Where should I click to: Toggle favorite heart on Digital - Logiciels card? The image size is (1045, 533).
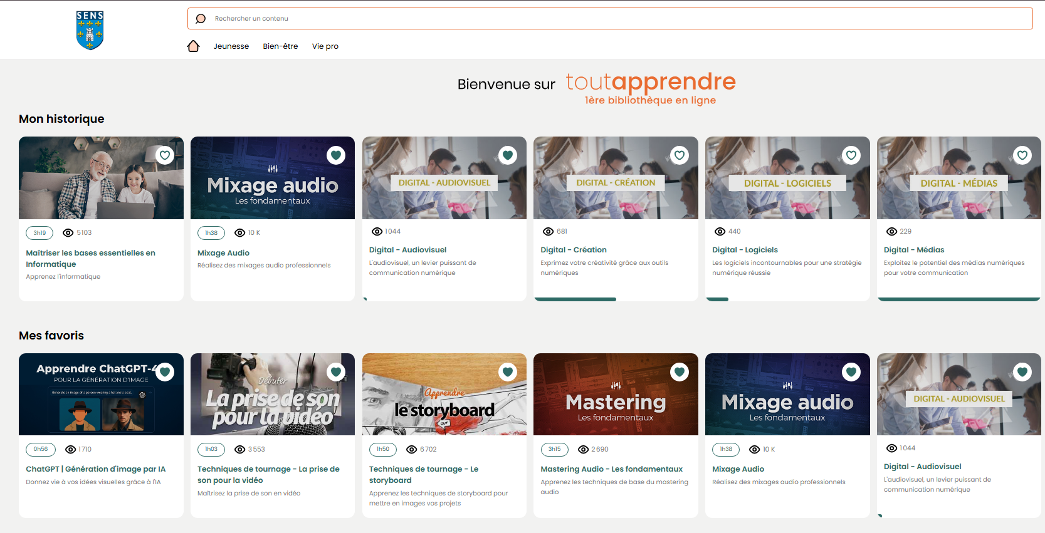pos(851,155)
